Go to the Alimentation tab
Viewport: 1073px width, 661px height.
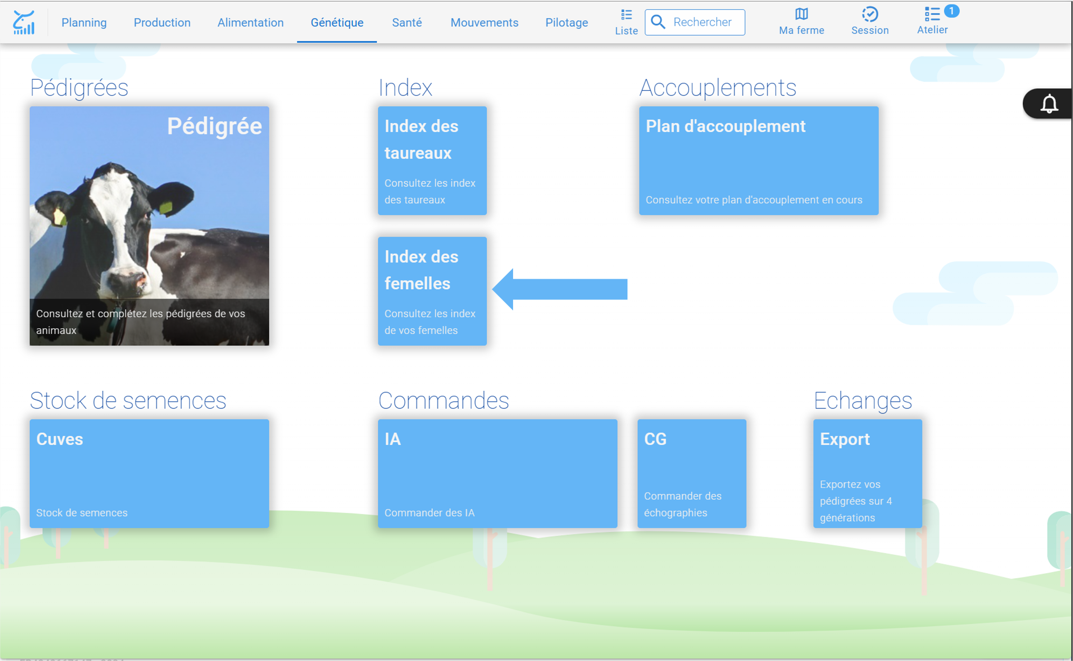coord(250,23)
